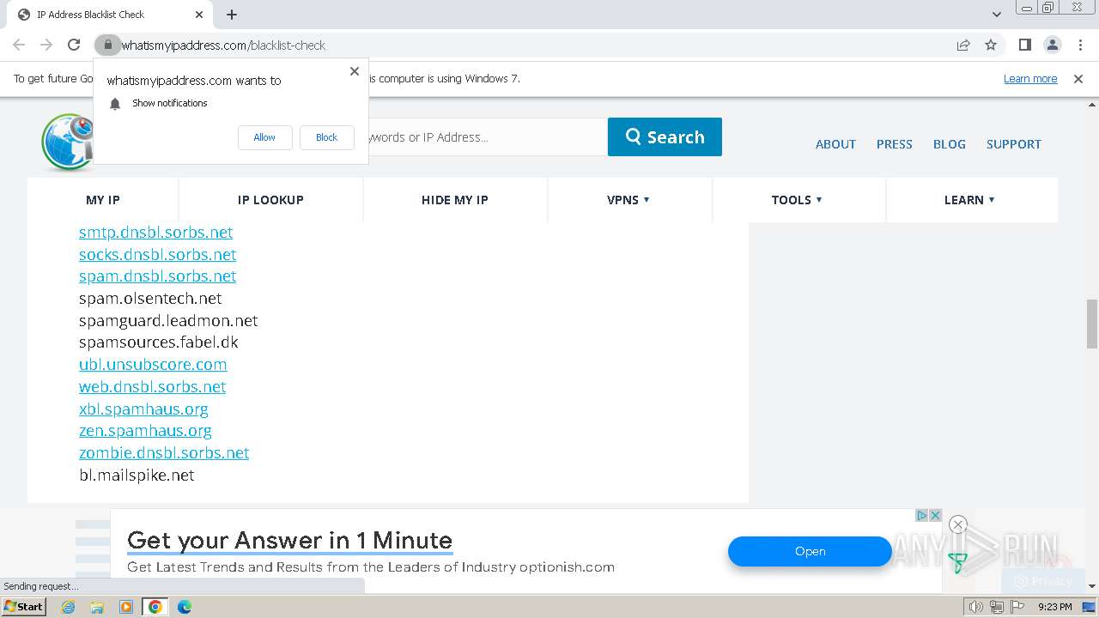Screen dimensions: 1099x618
Task: Click spamsources.fabel.dk text
Action: [158, 342]
